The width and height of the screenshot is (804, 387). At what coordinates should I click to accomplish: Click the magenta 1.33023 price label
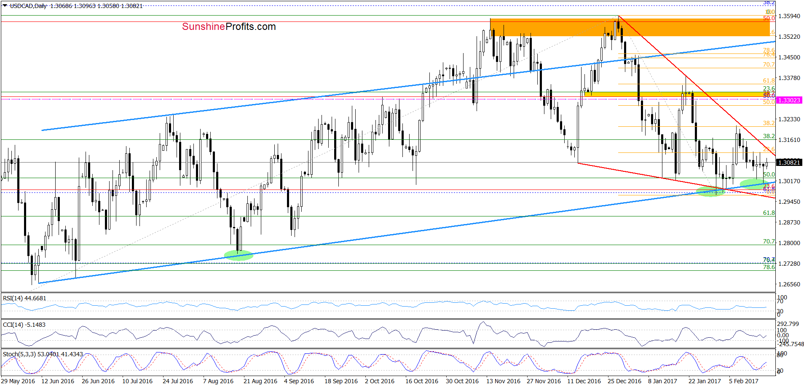789,100
